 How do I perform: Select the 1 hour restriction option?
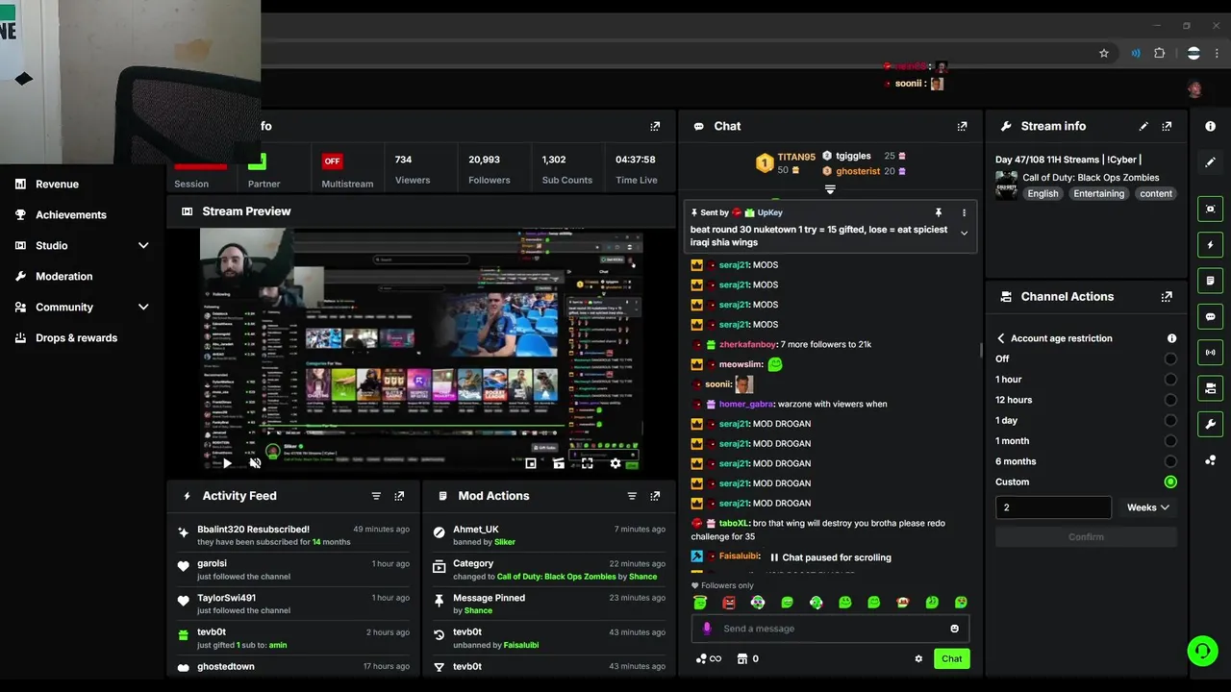pos(1170,380)
